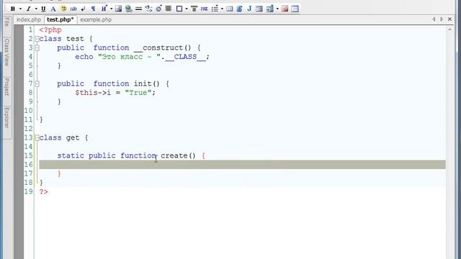This screenshot has width=461, height=259.
Task: Insert non-breaking space with the 'nb' icon
Action: pyautogui.click(x=73, y=9)
